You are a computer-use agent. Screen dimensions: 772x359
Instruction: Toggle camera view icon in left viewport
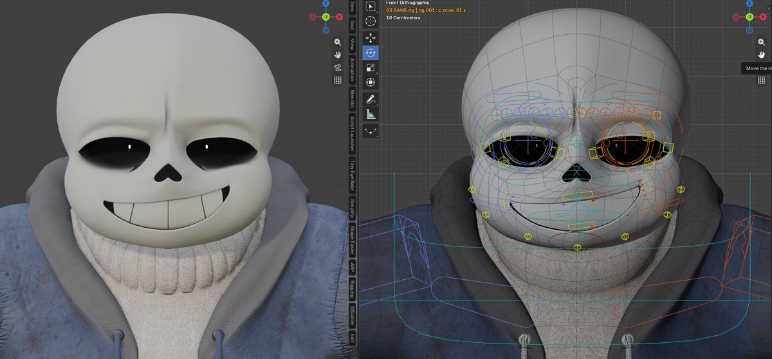(338, 68)
